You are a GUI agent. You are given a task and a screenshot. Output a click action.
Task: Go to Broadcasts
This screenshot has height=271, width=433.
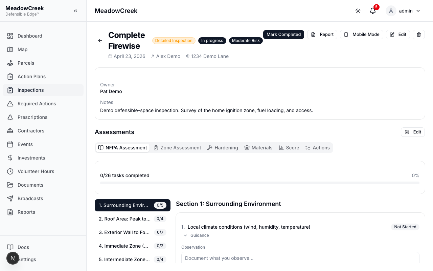(43, 199)
